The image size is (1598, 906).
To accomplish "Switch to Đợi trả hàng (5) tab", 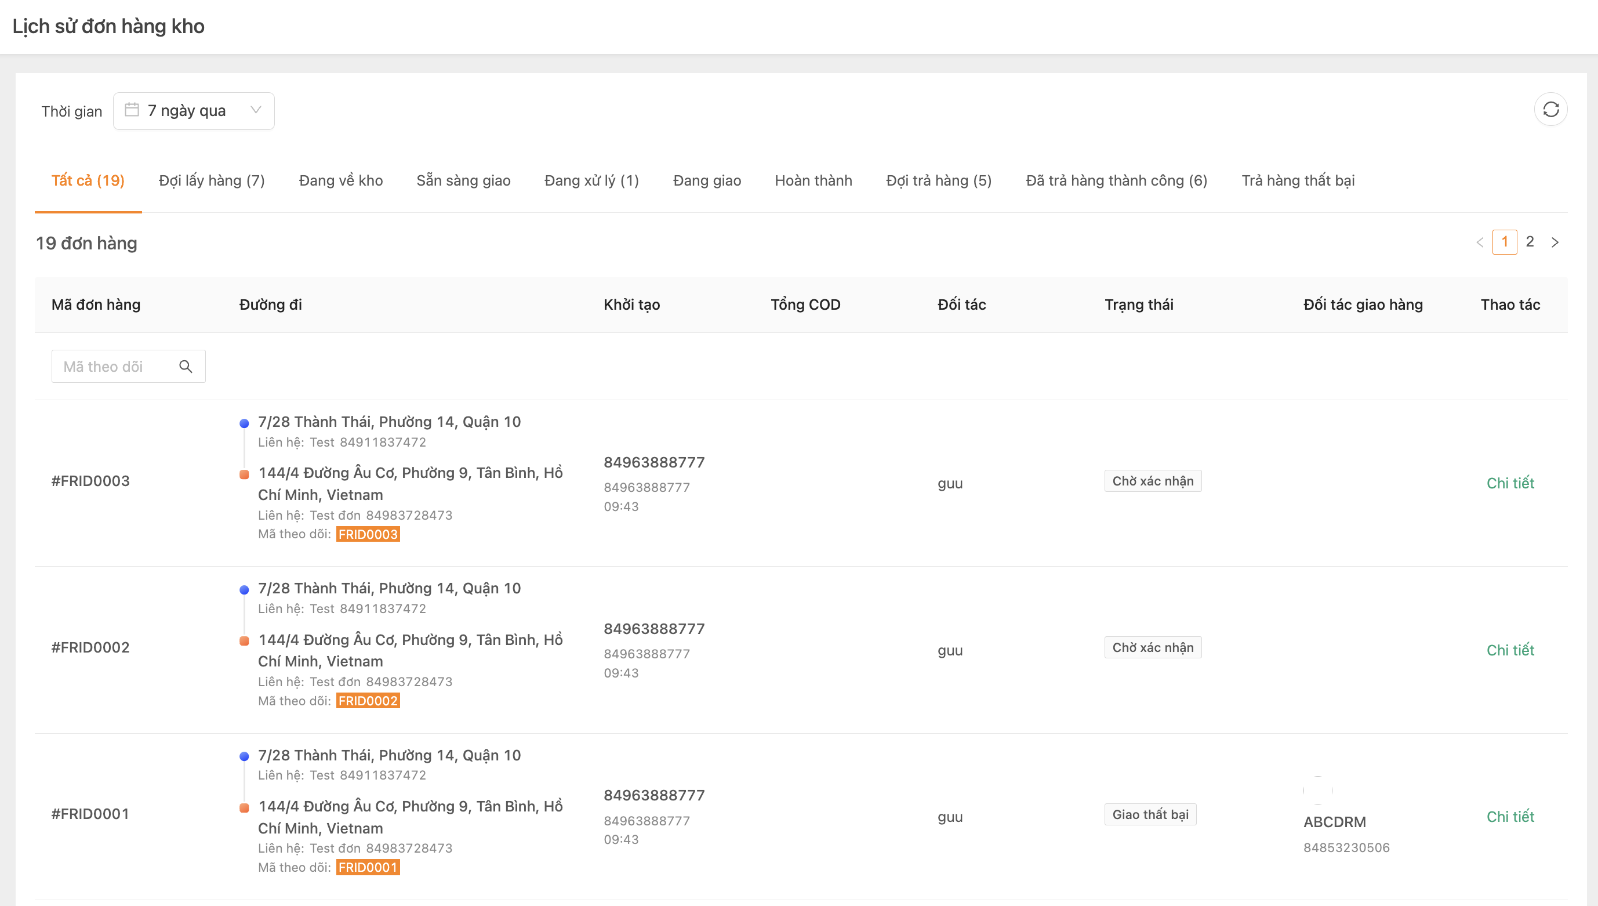I will [x=939, y=180].
